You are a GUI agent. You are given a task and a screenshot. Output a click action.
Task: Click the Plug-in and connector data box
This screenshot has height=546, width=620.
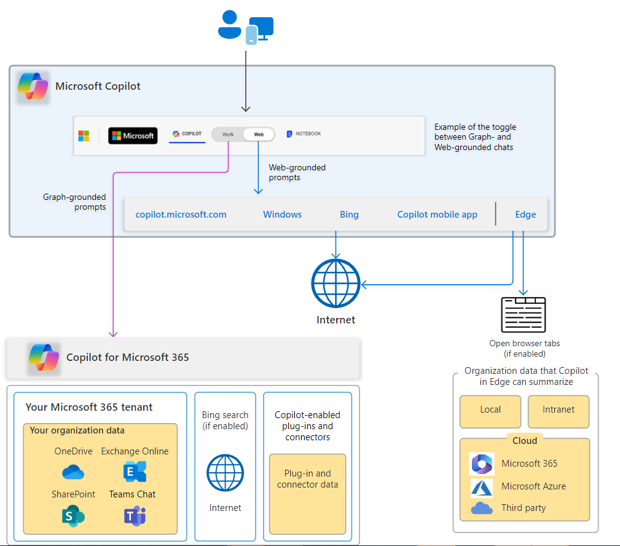308,494
